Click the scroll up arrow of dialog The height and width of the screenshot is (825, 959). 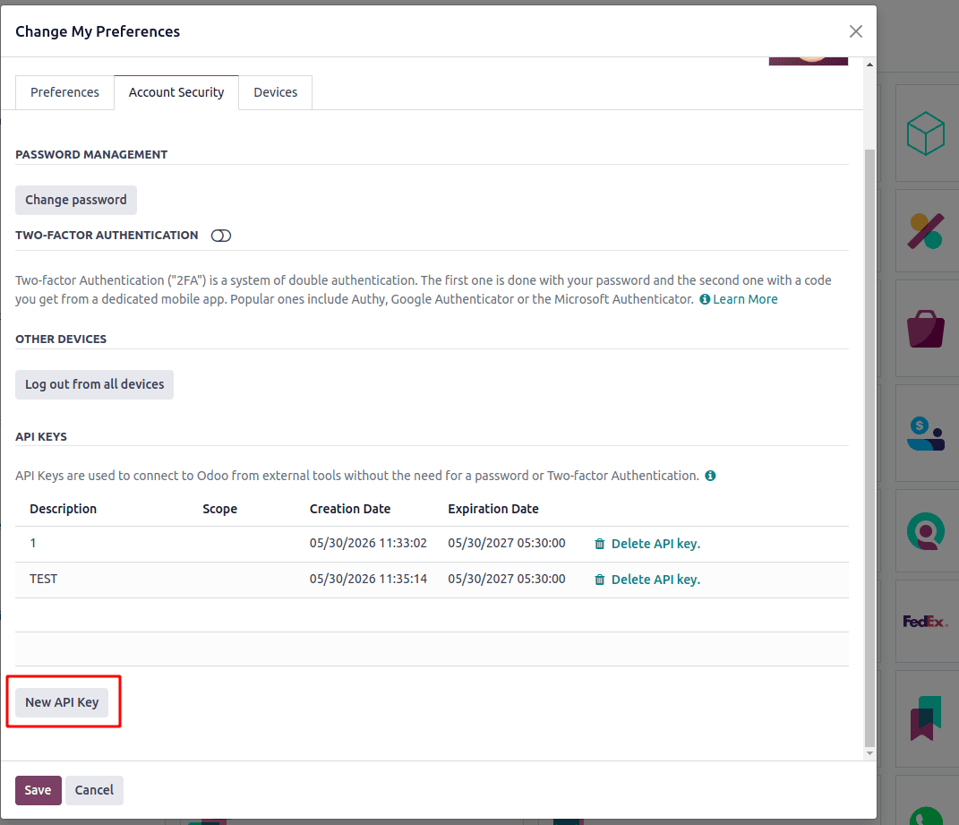869,64
